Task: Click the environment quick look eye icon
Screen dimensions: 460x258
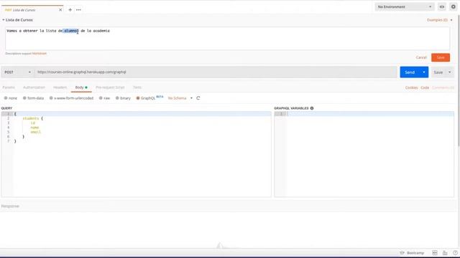Action: (442, 6)
